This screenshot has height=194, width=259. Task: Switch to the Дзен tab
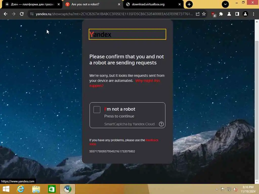(32, 4)
